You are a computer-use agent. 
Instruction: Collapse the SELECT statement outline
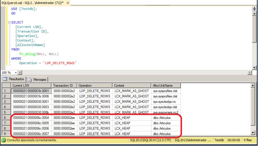[x=9, y=23]
